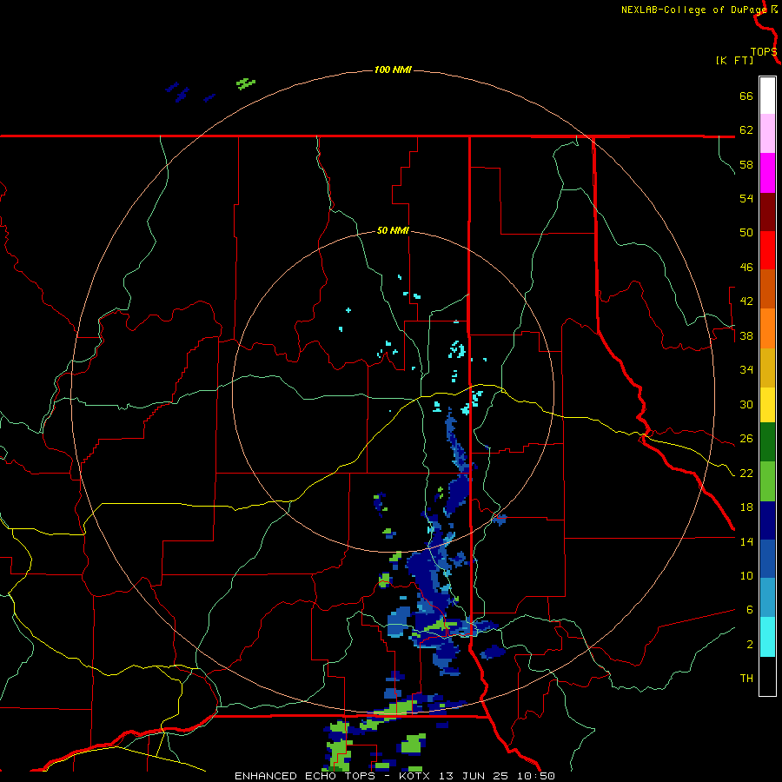Select the bright red legend color segment
The width and height of the screenshot is (782, 782).
(x=767, y=250)
